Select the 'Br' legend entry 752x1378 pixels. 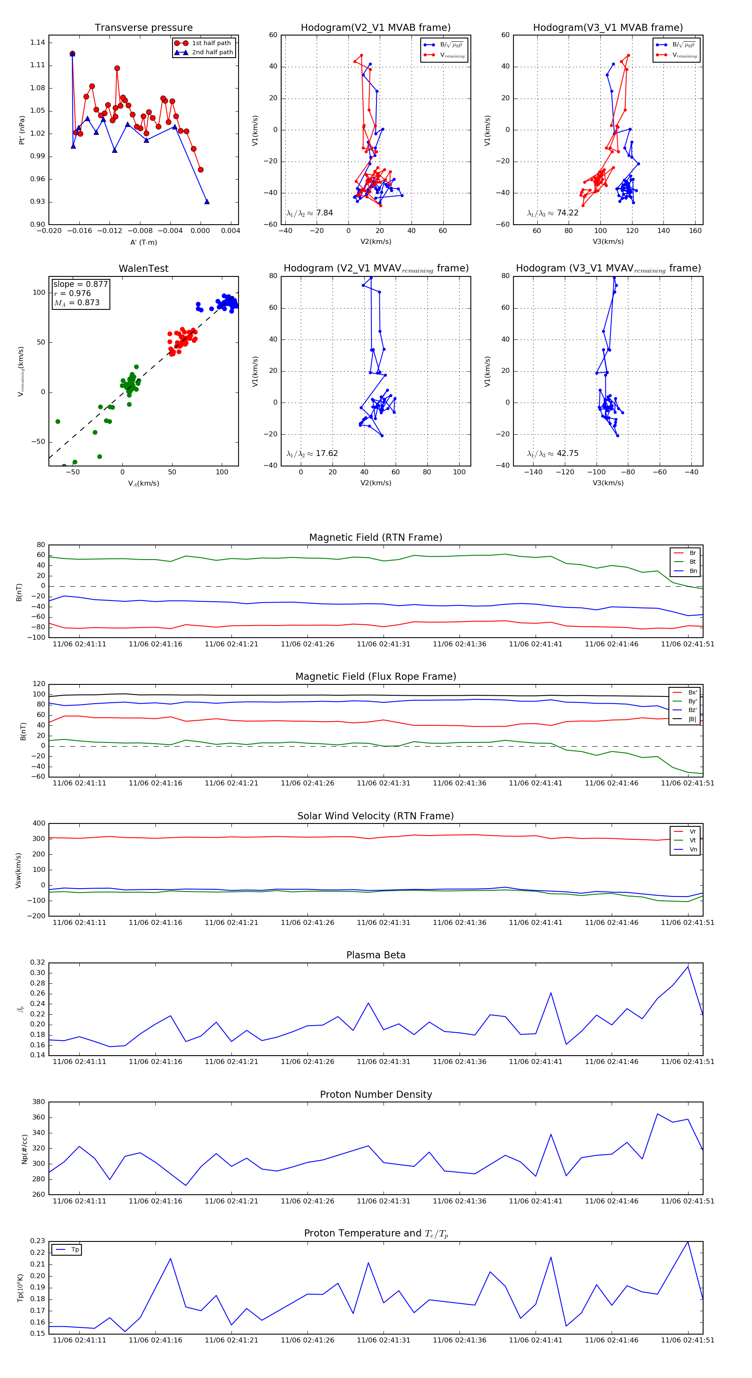tap(685, 553)
